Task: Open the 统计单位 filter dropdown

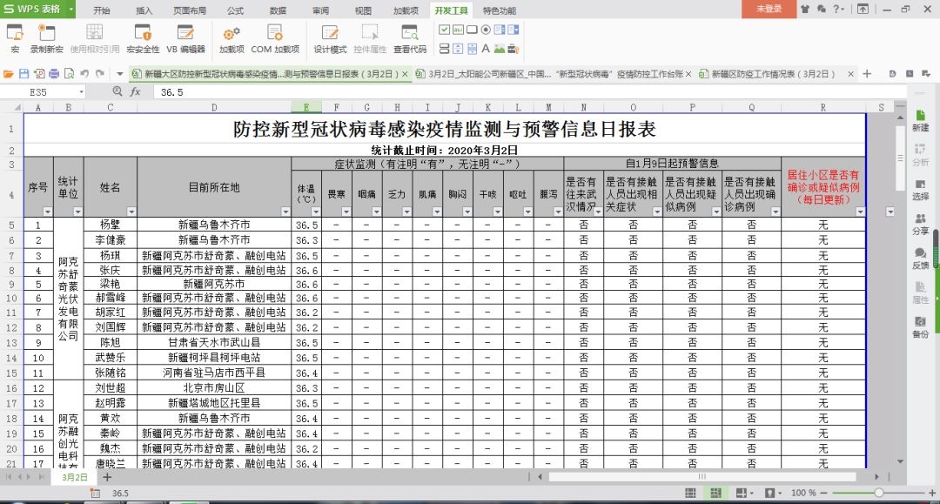Action: pos(78,212)
